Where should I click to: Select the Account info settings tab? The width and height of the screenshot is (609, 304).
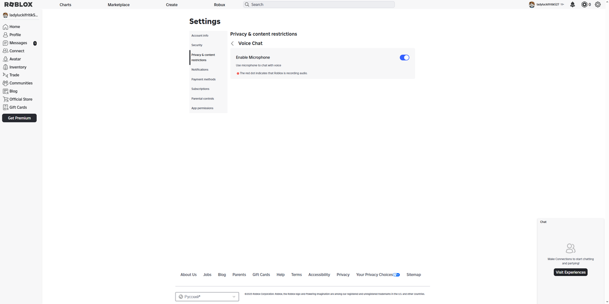tap(208, 36)
